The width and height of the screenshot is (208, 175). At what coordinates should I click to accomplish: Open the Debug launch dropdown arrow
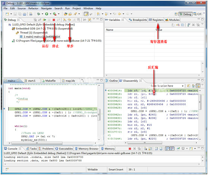coord(42,14)
